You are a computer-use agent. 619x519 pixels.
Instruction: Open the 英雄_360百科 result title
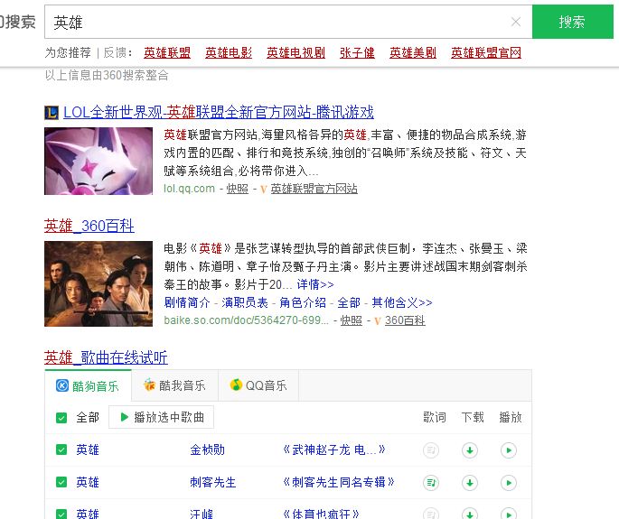pyautogui.click(x=89, y=226)
